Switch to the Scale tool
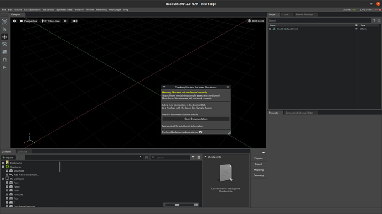The height and width of the screenshot is (214, 382). click(4, 52)
